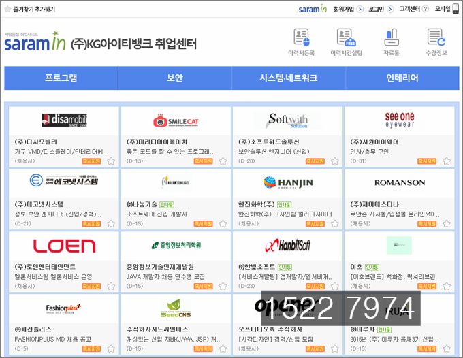Open the see one eyewear logo
The width and height of the screenshot is (463, 358).
(400, 120)
